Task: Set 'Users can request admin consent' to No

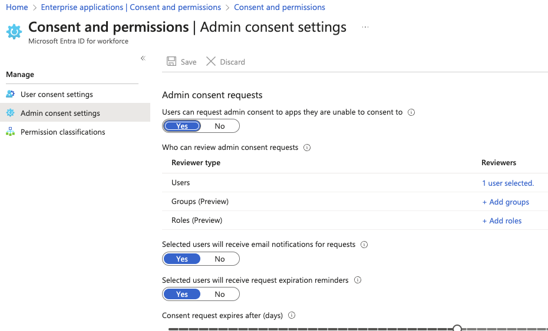Action: pyautogui.click(x=220, y=126)
